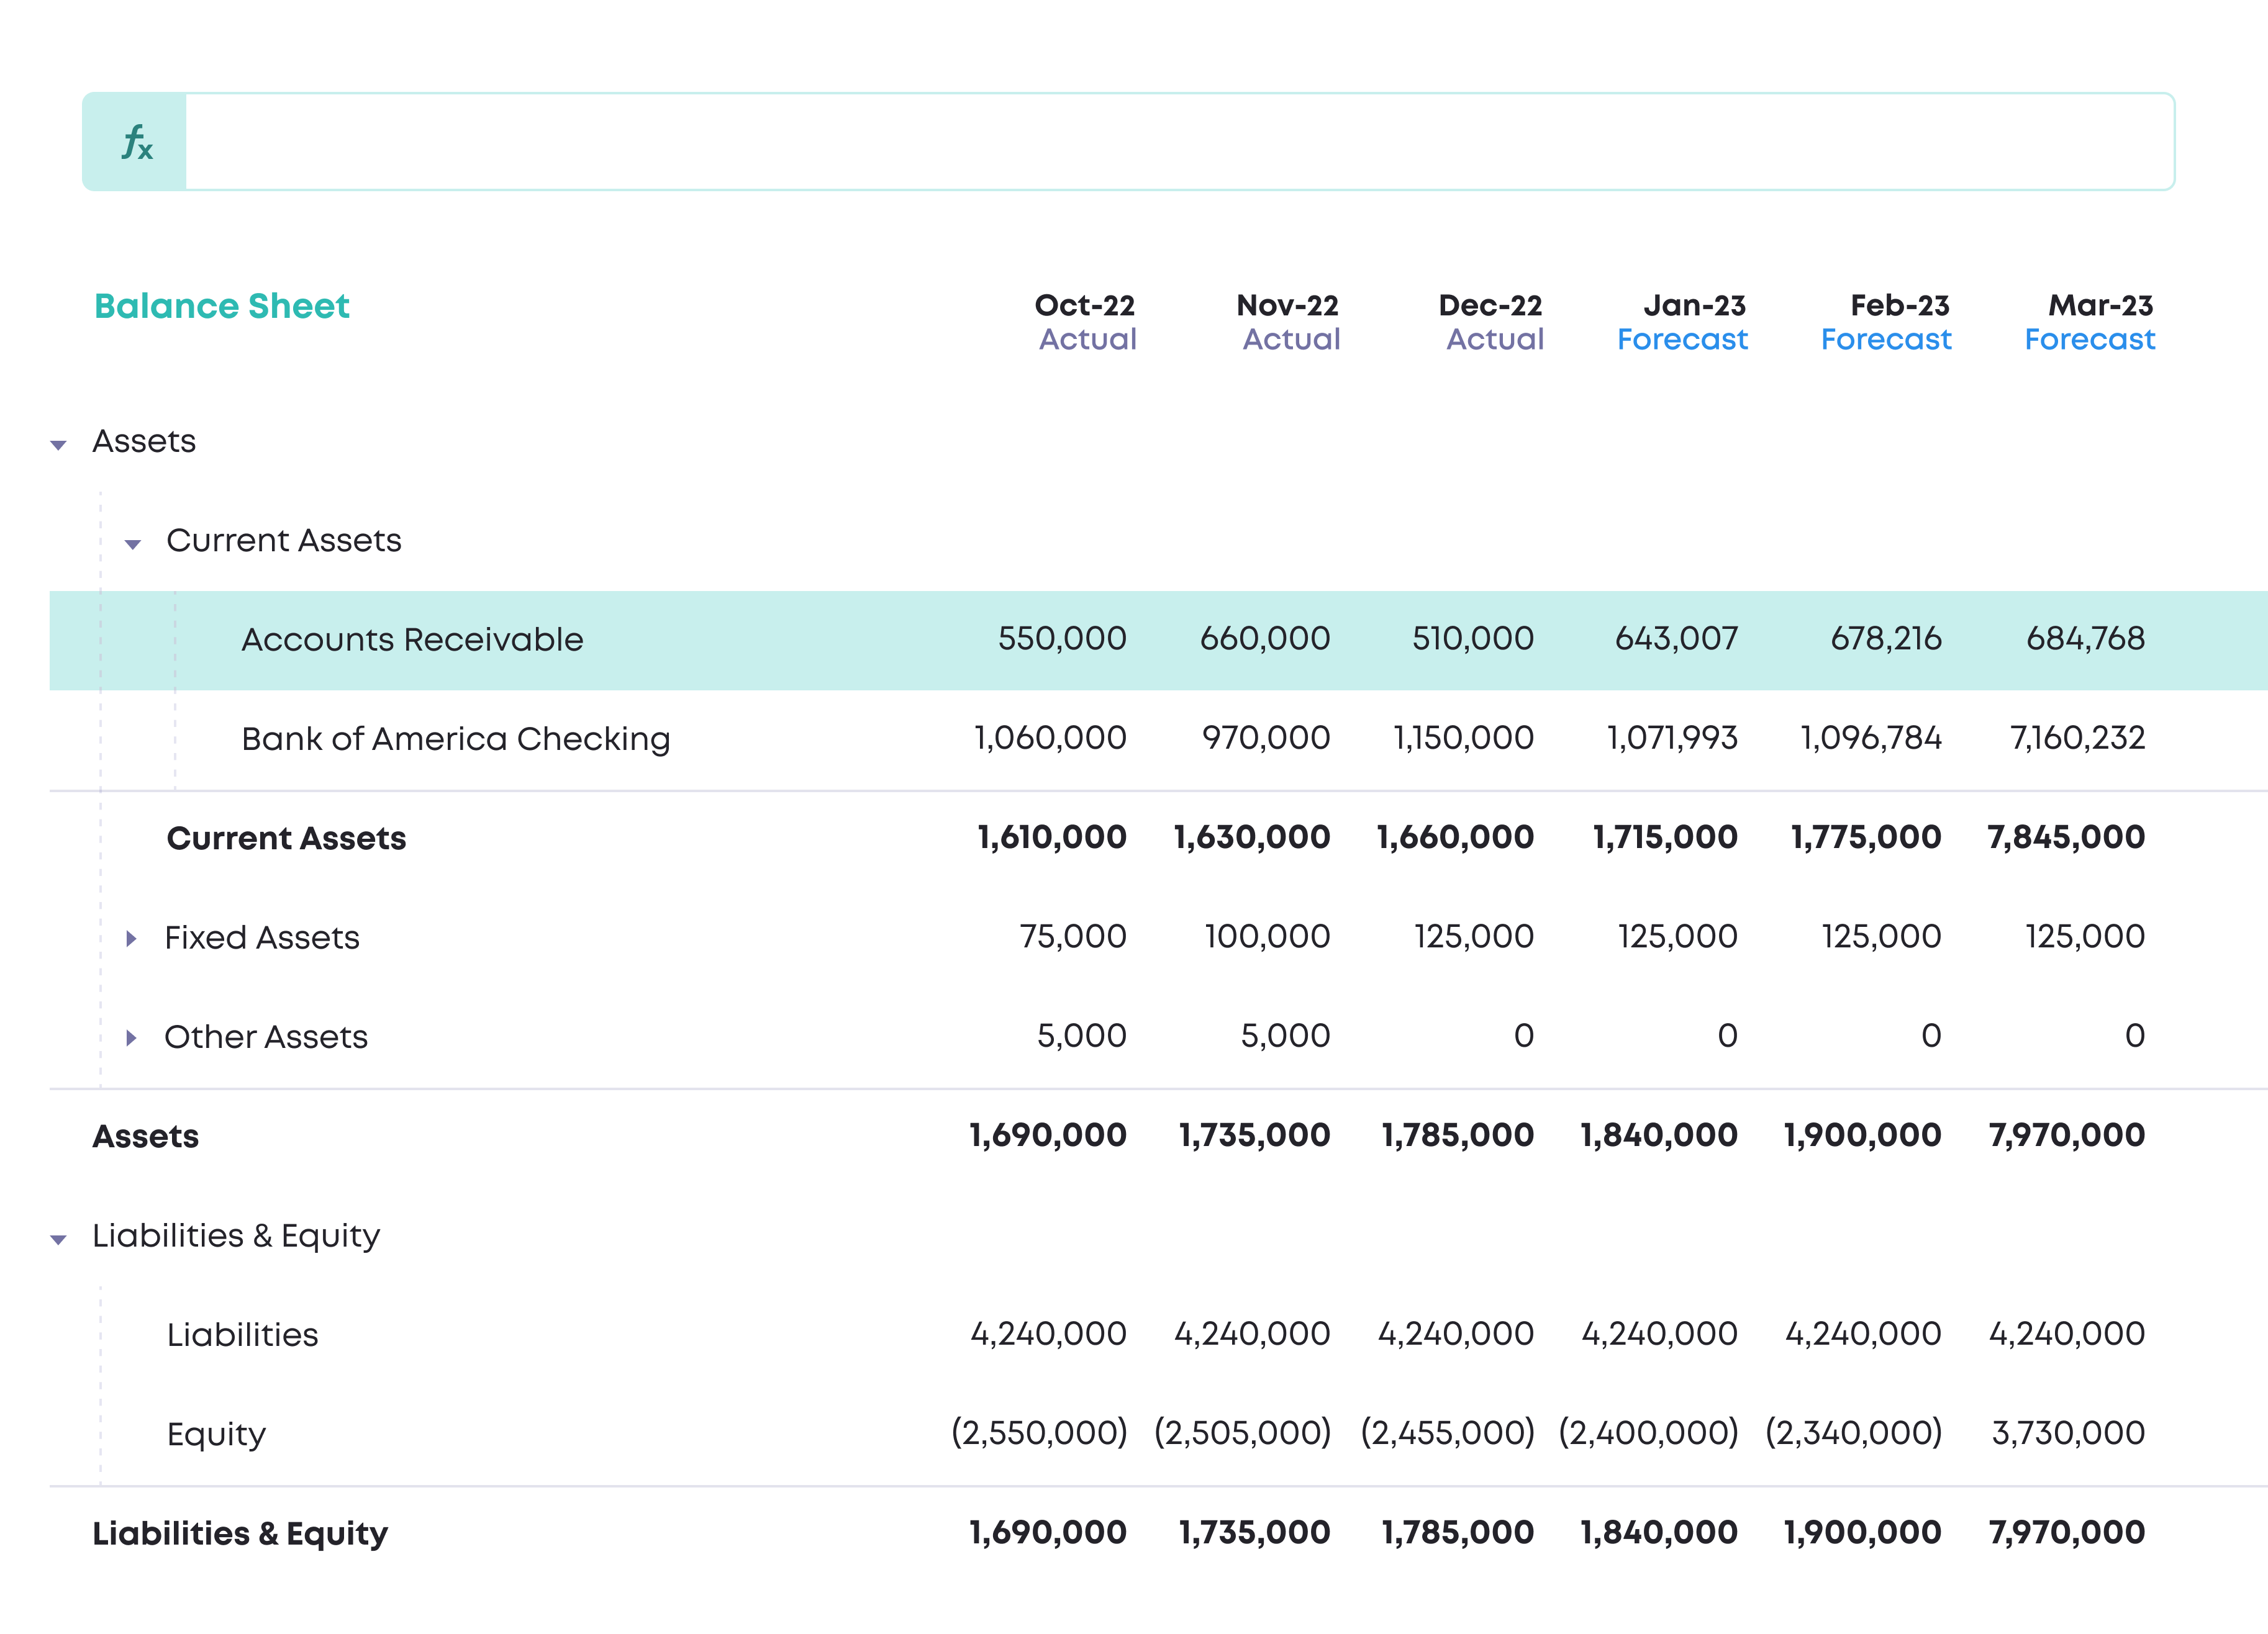Select Accounts Receivable Jan-23 value 643,007
The height and width of the screenshot is (1634, 2268).
click(x=1677, y=639)
